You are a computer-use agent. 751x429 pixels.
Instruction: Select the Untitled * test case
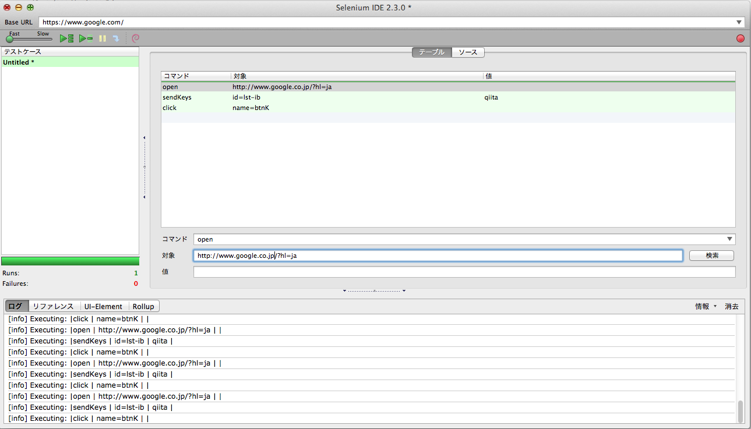coord(70,62)
